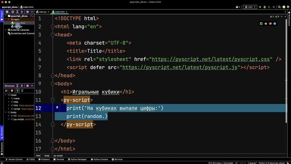This screenshot has width=291, height=164.
Task: Open editor tabs options (three dots)
Action: (x=285, y=12)
